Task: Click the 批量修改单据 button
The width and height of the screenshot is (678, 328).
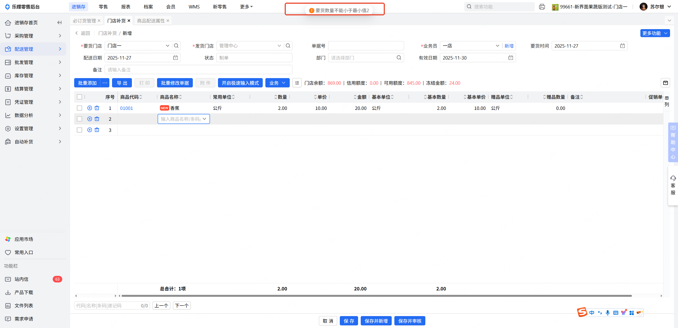Action: click(x=175, y=83)
